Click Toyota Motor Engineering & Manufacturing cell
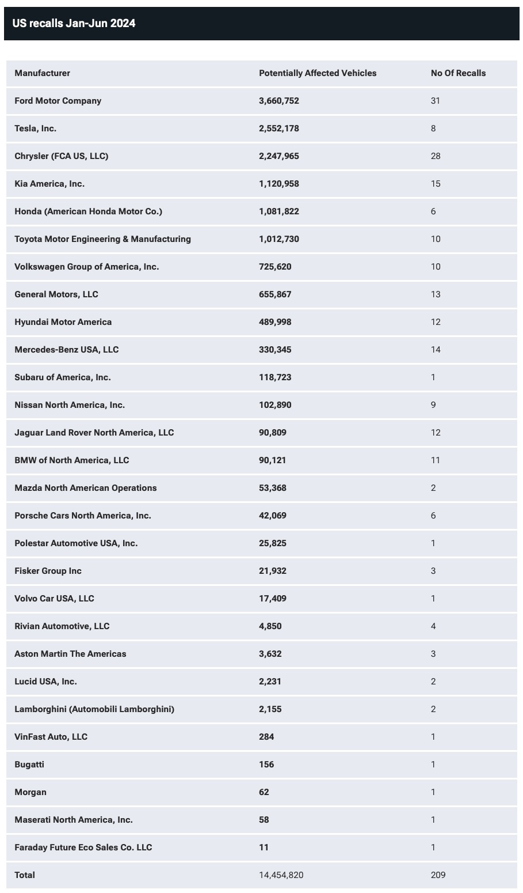523x893 pixels. coord(103,239)
